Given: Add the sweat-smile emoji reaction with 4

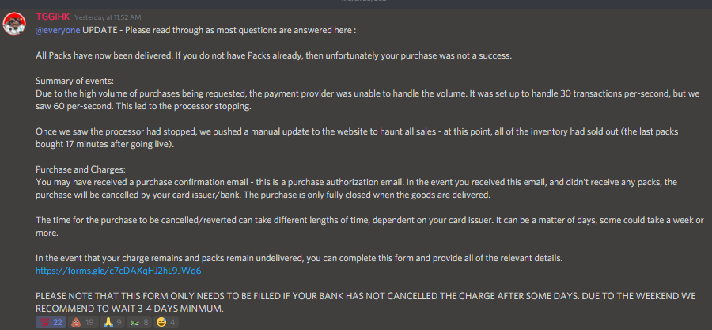Looking at the screenshot, I should [x=166, y=322].
